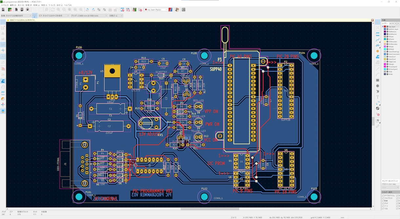400x219 pixels.
Task: Select the Route Tracks tool
Action: [x=377, y=39]
